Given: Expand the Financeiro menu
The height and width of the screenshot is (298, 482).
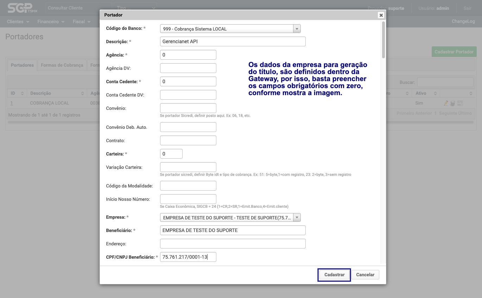Looking at the screenshot, I should 51,21.
